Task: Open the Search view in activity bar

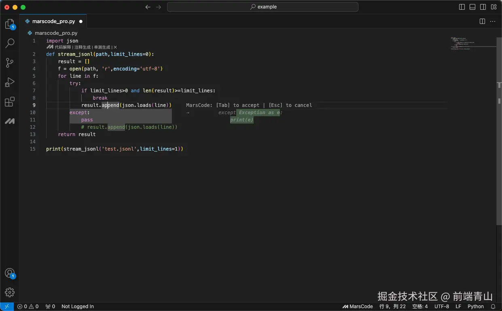Action: pos(10,43)
